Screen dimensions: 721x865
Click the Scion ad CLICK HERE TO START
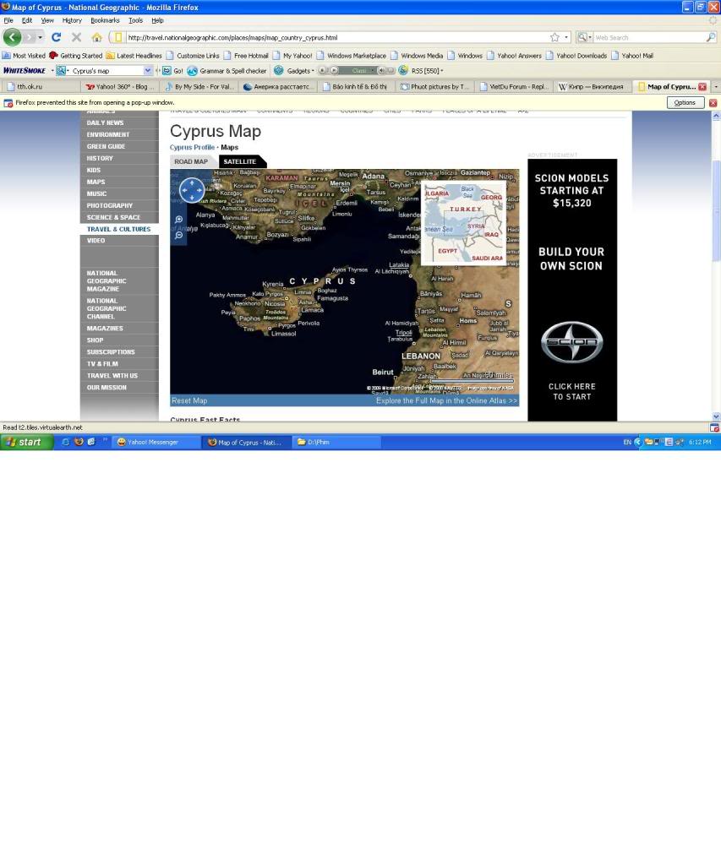pyautogui.click(x=572, y=392)
